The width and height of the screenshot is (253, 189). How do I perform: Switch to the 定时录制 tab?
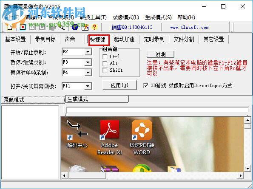(x=154, y=39)
